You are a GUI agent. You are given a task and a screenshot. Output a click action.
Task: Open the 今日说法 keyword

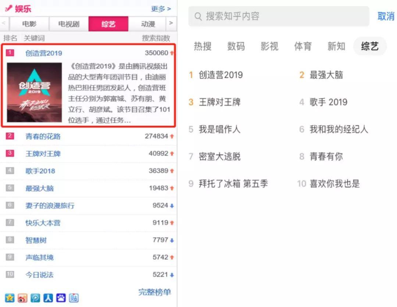point(39,275)
